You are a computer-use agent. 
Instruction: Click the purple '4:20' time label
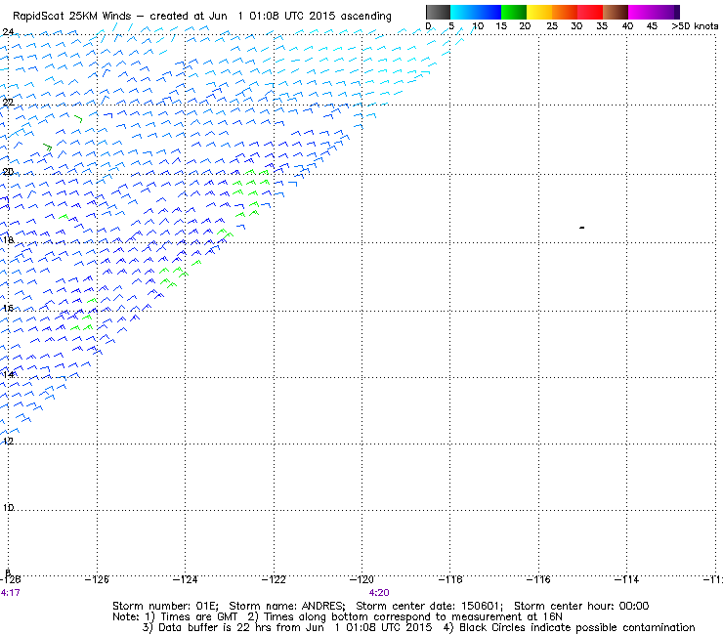(x=379, y=593)
